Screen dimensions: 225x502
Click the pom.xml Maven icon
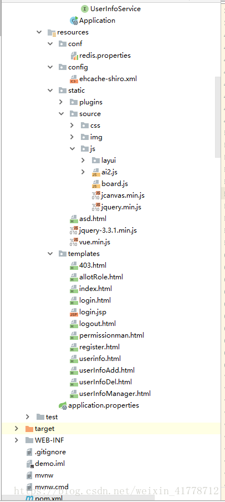[x=29, y=499]
